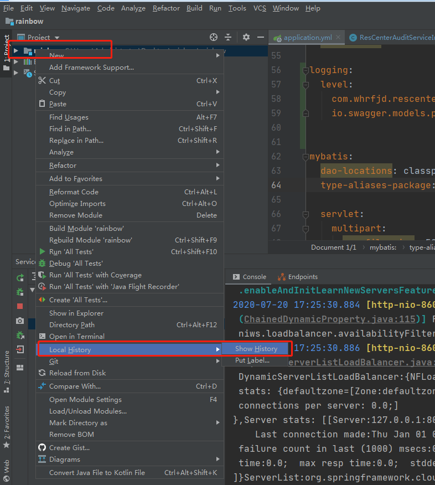Select Create Gist... entry

coord(130,448)
